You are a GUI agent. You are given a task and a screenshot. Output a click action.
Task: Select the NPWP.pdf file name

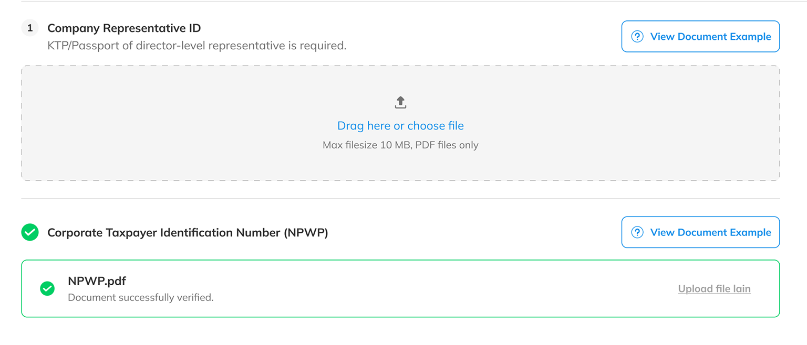(x=97, y=281)
